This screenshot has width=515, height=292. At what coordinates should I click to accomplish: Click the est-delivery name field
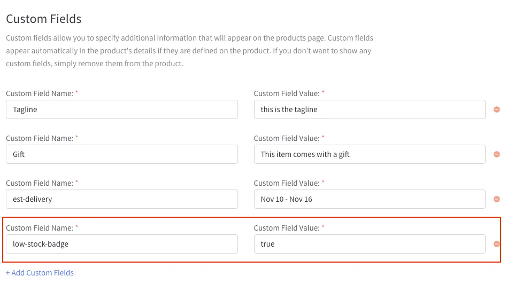[122, 199]
